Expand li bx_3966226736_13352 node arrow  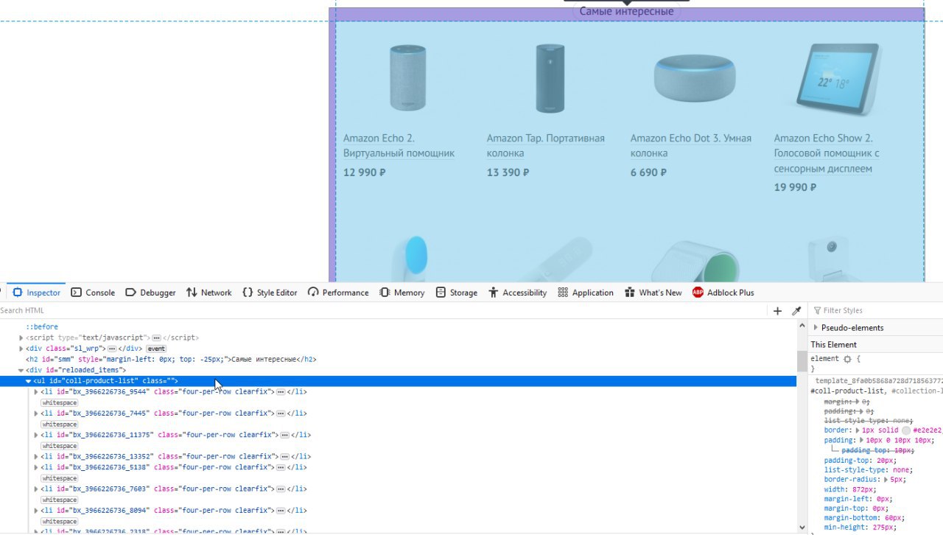tap(37, 457)
